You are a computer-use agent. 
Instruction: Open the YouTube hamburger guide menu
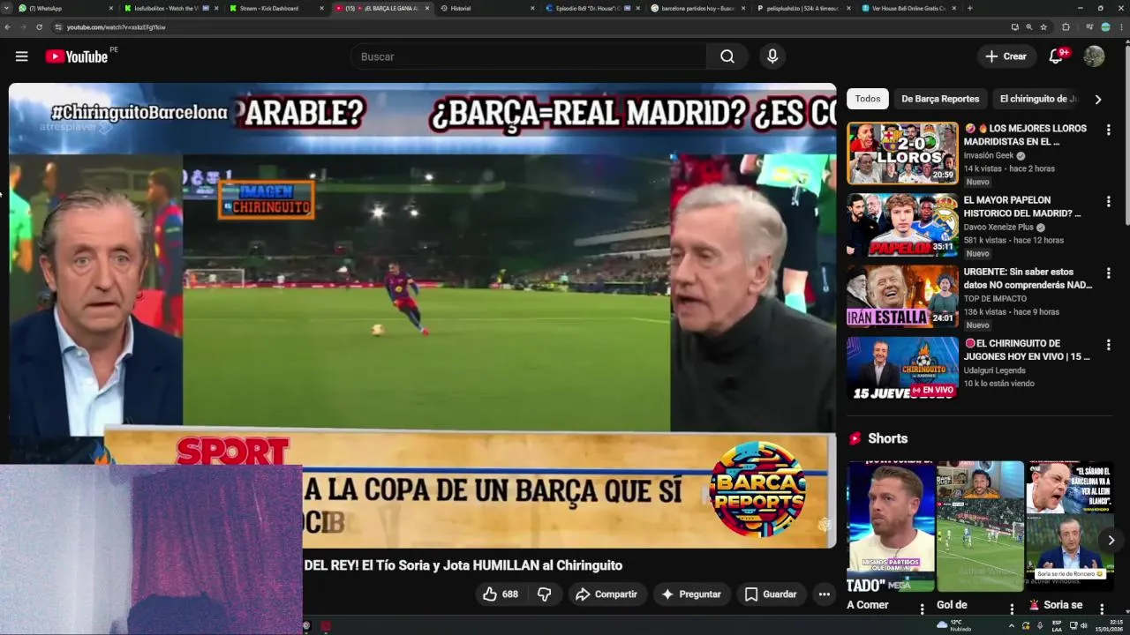pos(21,56)
